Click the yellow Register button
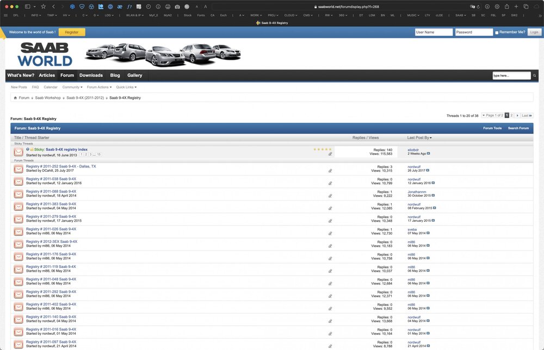Viewport: 544px width, 350px height. point(72,32)
